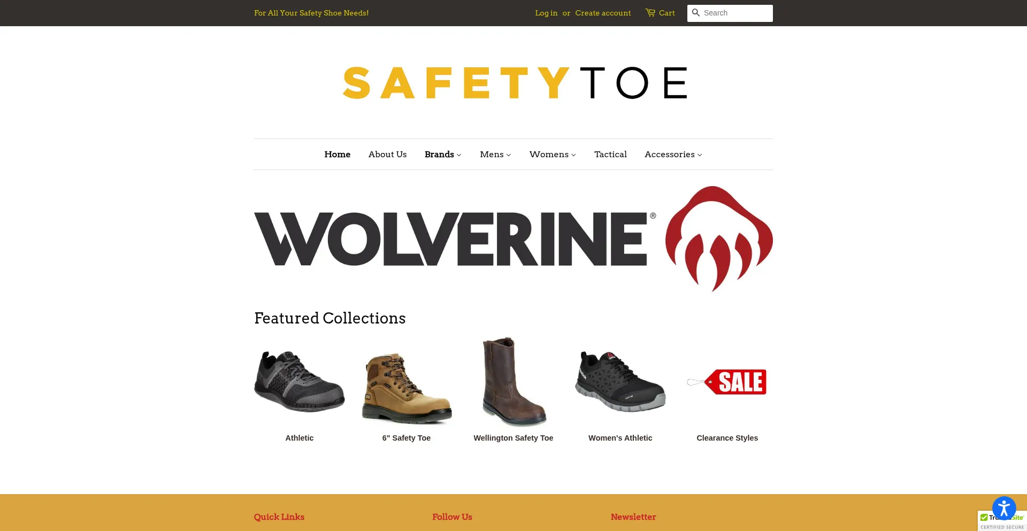Expand the Accessories dropdown menu

[x=673, y=154]
